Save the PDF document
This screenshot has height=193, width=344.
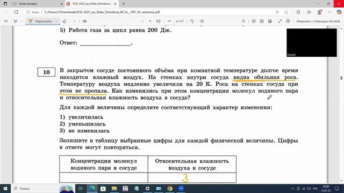[262, 21]
